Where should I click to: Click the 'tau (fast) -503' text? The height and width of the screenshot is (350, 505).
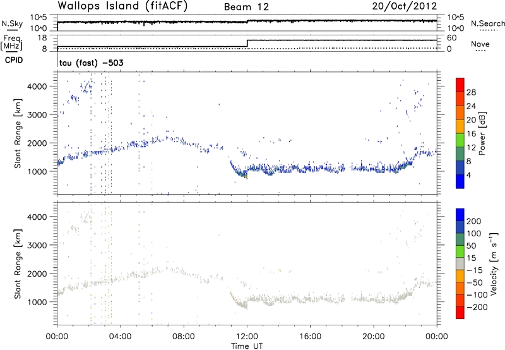pyautogui.click(x=91, y=63)
